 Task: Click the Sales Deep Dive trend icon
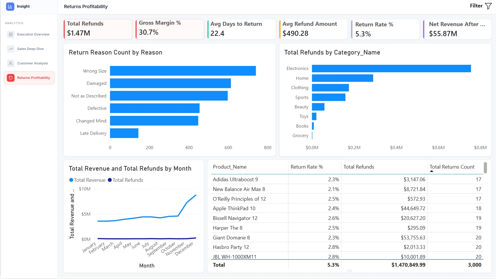(11, 49)
